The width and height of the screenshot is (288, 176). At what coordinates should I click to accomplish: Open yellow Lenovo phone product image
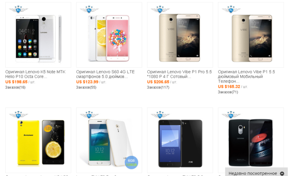[x=38, y=140]
